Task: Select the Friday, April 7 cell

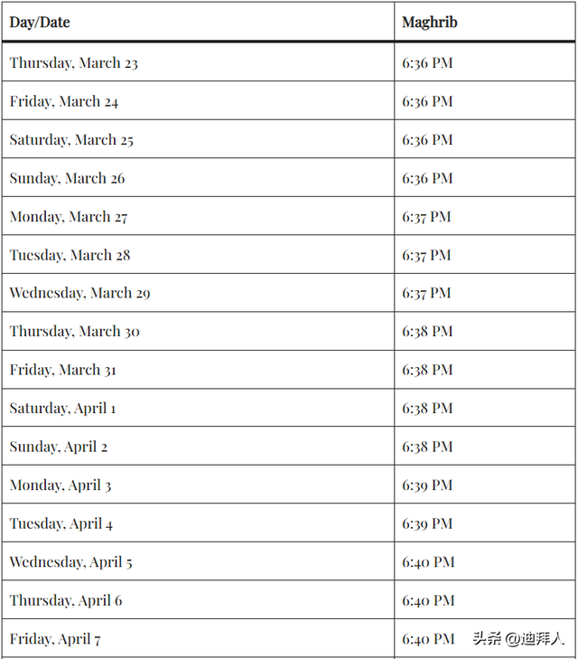Action: pyautogui.click(x=55, y=639)
